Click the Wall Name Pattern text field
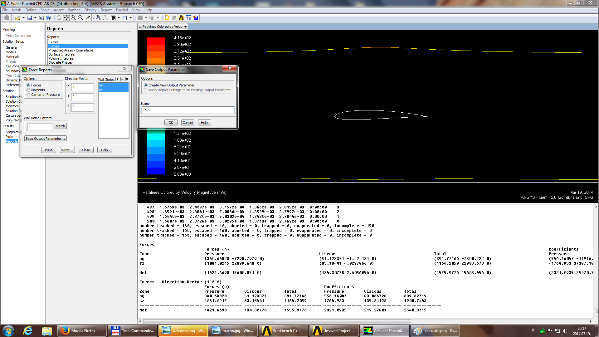599x337 pixels. click(x=40, y=127)
